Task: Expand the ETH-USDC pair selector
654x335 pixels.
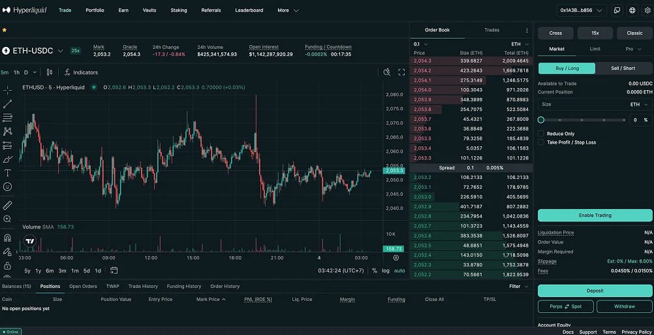Action: point(61,51)
